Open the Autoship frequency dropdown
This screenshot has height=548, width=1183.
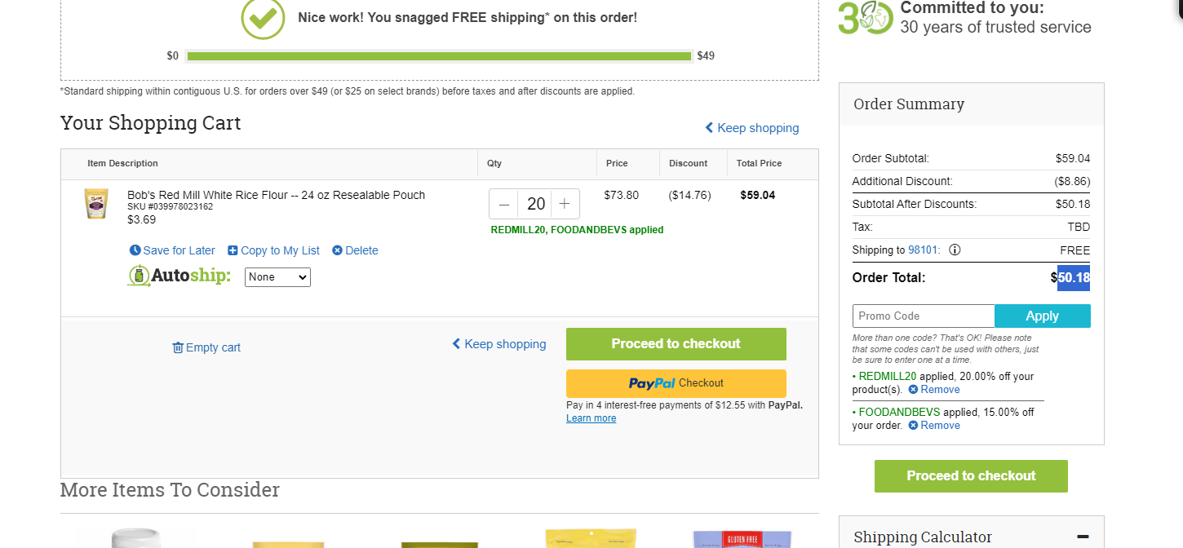[x=277, y=277]
